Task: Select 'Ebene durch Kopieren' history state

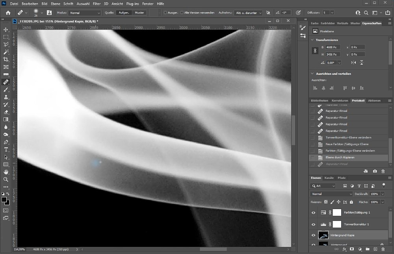Action: coord(340,158)
